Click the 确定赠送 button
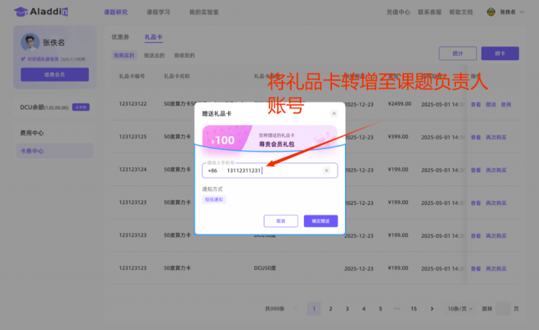The width and height of the screenshot is (539, 330). [321, 221]
